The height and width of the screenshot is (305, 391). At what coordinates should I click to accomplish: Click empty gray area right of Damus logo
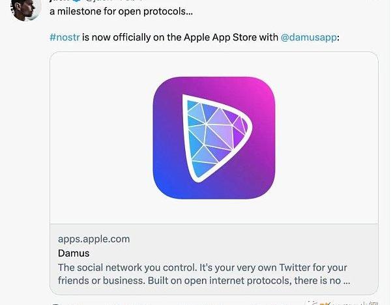tap(326, 138)
